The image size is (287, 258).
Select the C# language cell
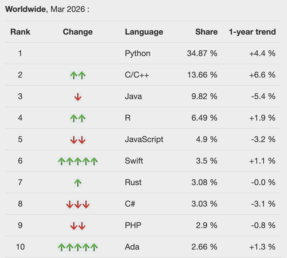click(130, 204)
